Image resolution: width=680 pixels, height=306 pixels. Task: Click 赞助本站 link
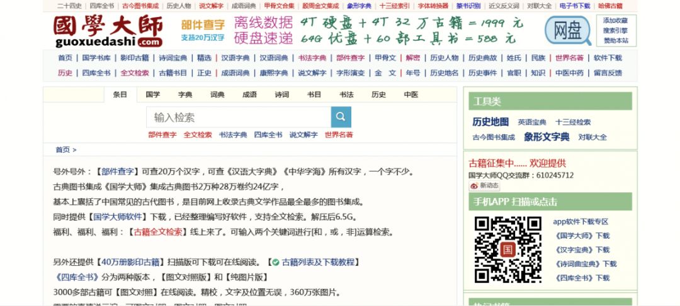pos(615,41)
